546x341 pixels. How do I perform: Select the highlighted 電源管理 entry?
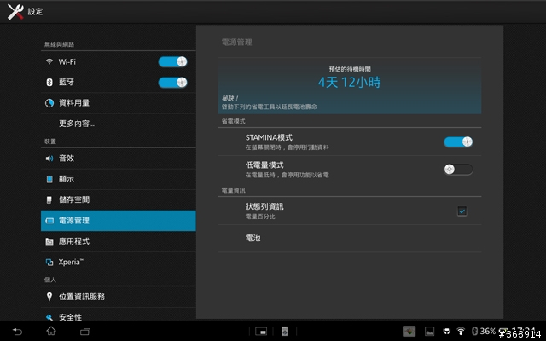(x=119, y=221)
